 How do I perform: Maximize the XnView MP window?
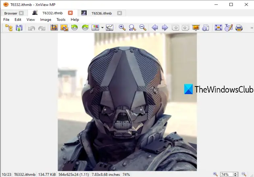coord(231,4)
